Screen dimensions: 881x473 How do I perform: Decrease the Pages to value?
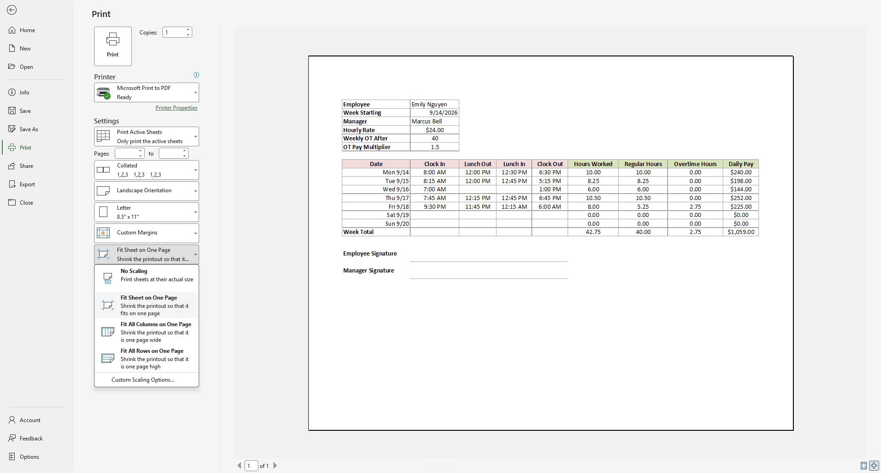tap(184, 156)
